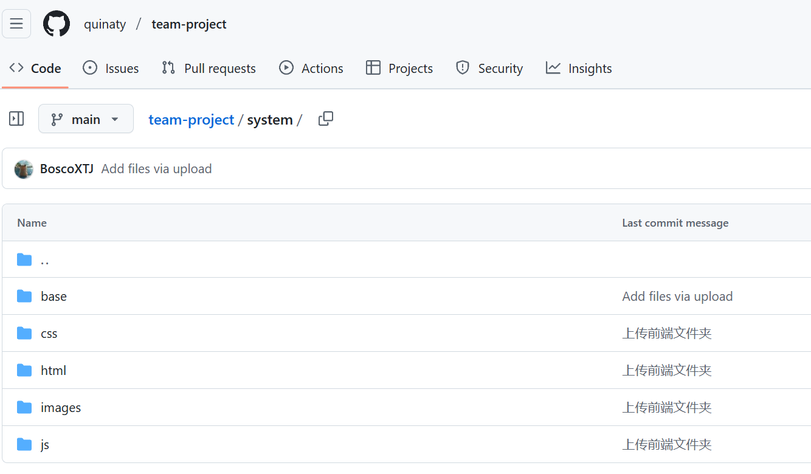View the Security tab
The image size is (811, 474).
[489, 69]
